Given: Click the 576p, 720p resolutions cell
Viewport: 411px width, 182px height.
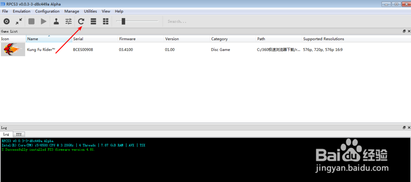Looking at the screenshot, I should 323,49.
